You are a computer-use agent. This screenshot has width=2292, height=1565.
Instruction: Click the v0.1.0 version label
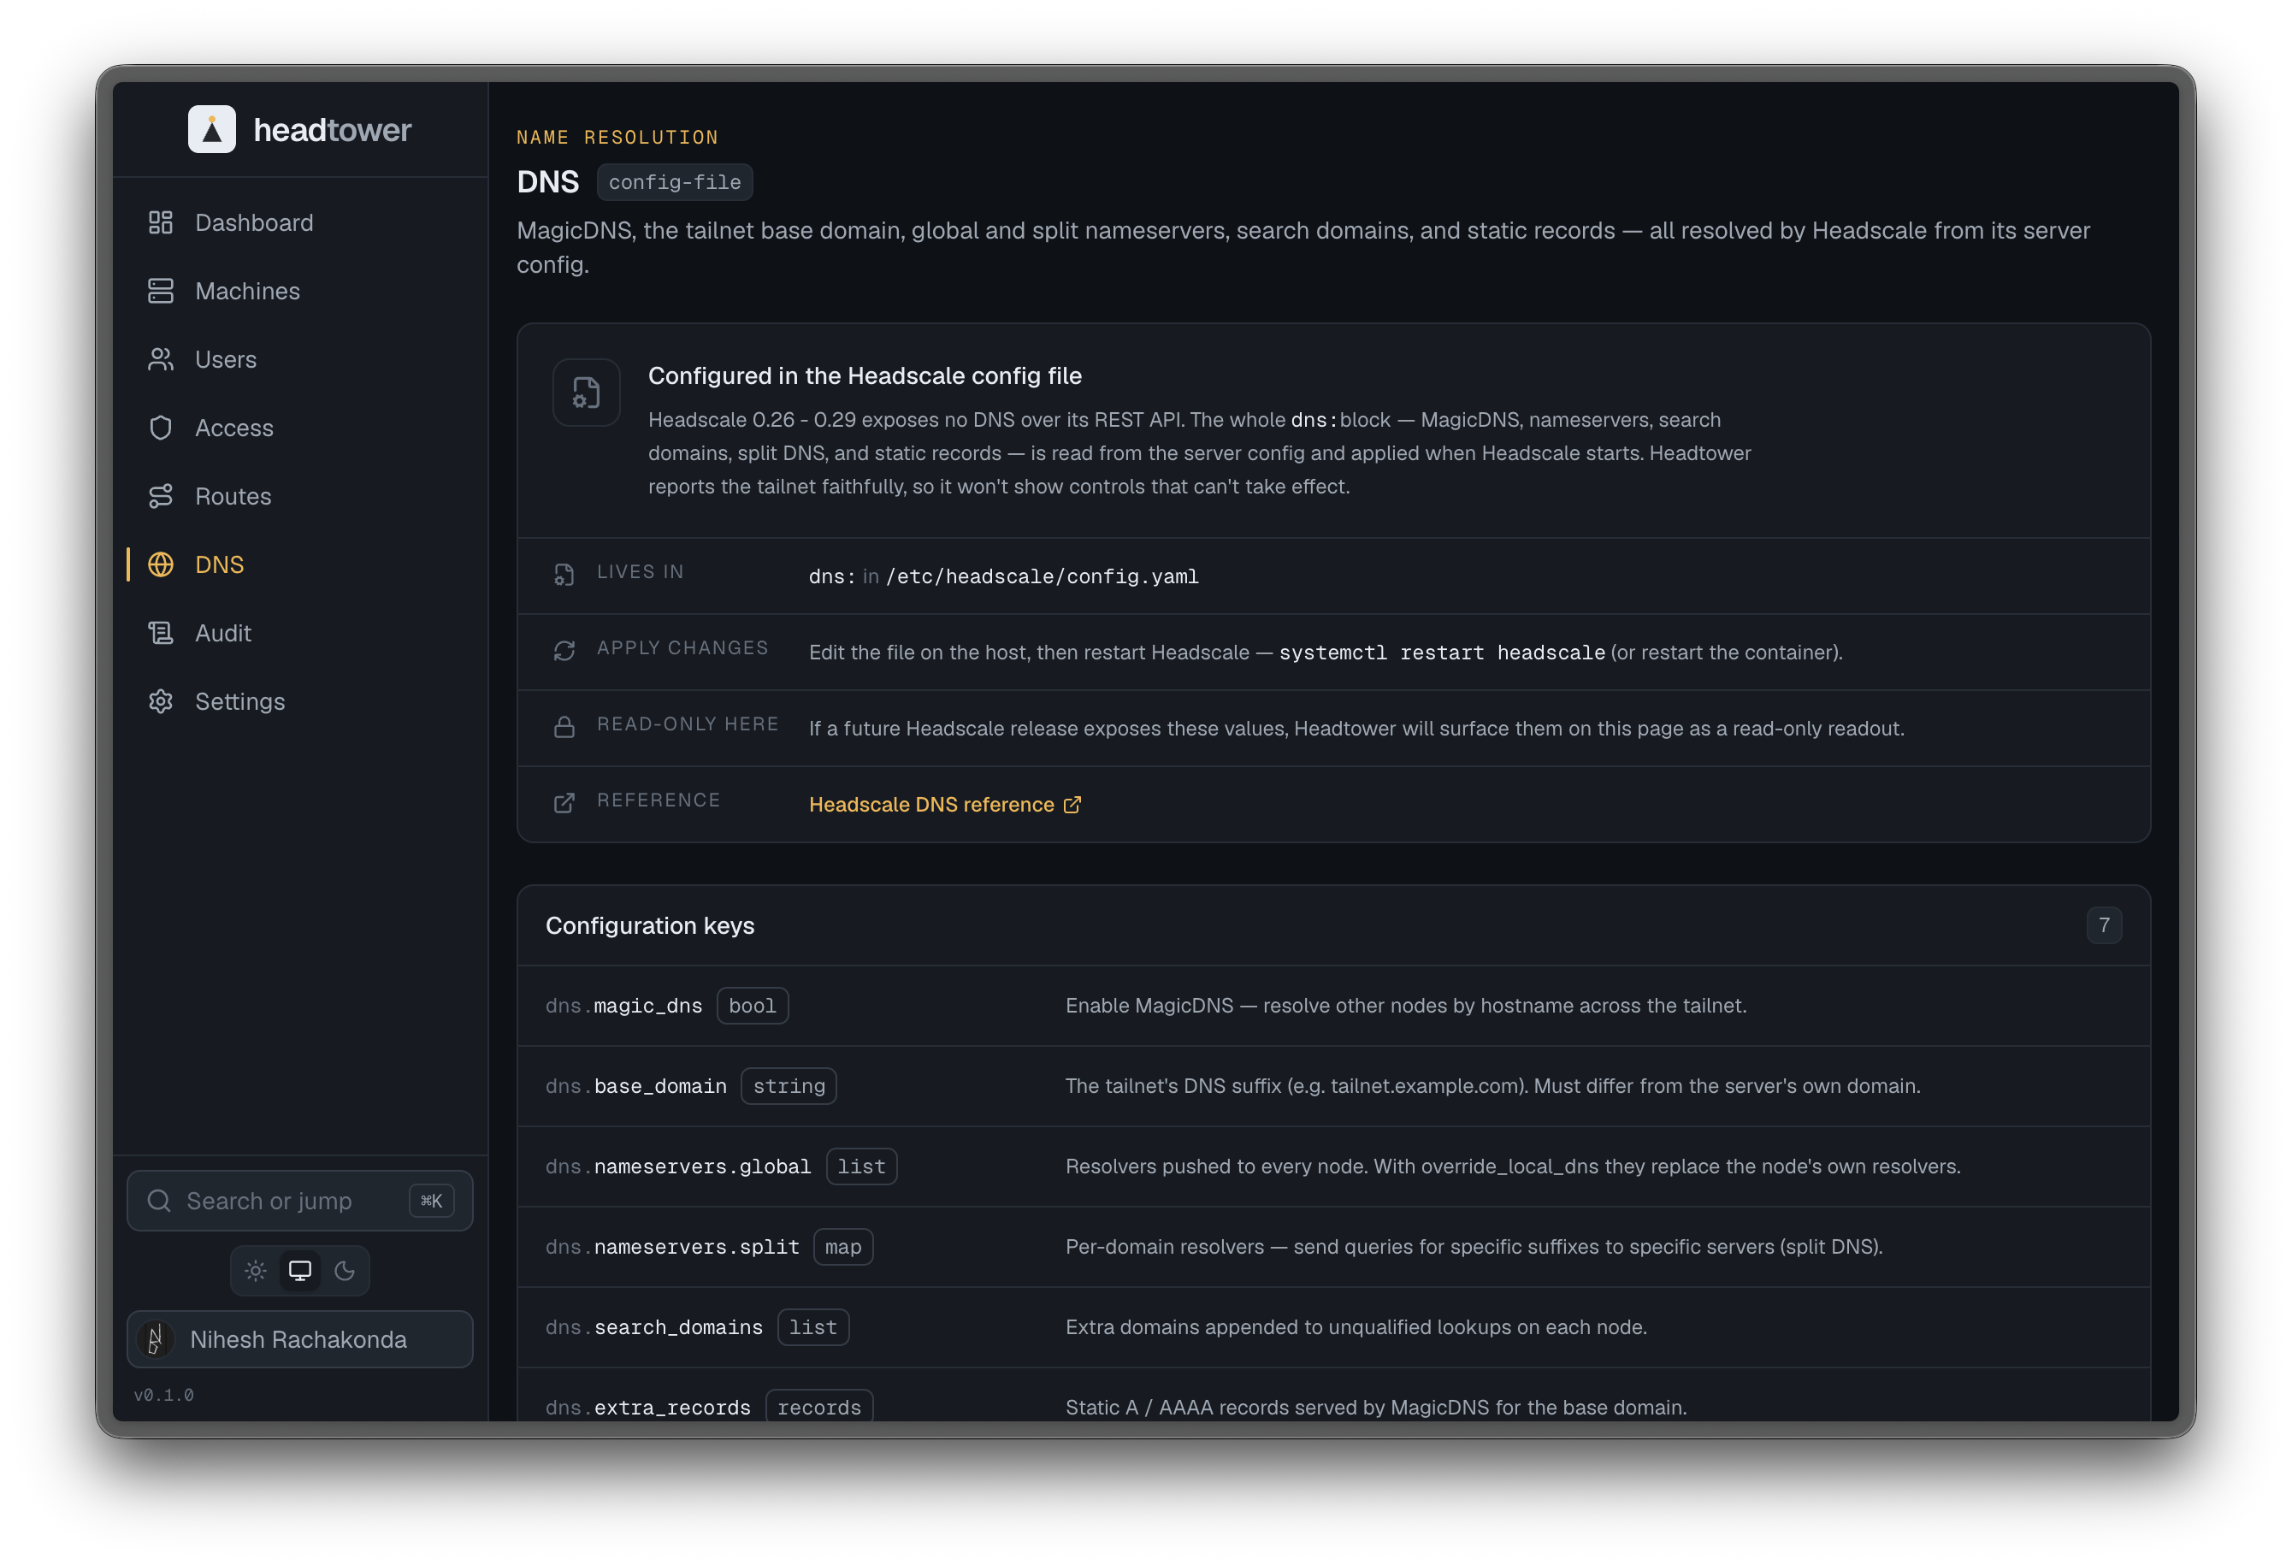163,1396
